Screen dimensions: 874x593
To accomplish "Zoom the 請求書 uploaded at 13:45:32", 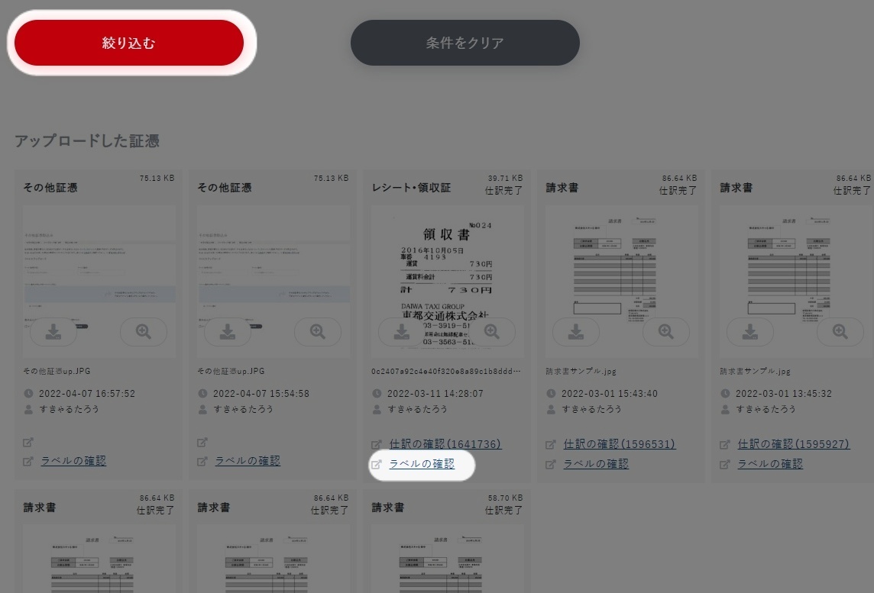I will coord(840,332).
